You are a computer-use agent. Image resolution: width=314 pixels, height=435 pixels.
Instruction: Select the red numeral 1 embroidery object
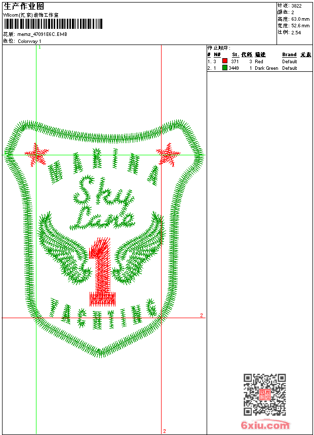click(x=102, y=273)
